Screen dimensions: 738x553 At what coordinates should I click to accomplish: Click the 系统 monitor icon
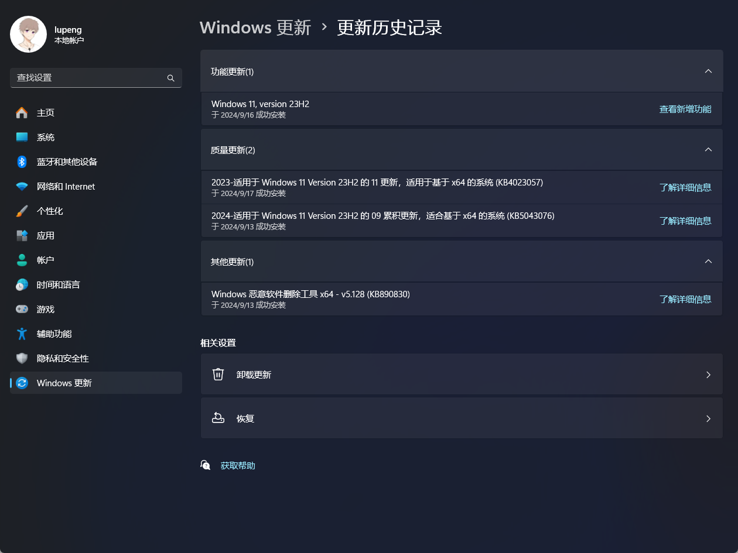pos(22,137)
